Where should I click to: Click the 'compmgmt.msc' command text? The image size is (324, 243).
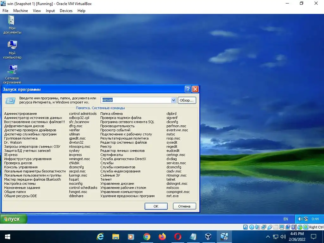click(178, 192)
